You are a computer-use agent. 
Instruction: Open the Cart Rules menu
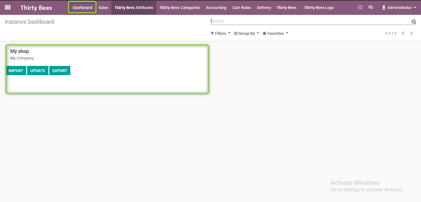242,7
